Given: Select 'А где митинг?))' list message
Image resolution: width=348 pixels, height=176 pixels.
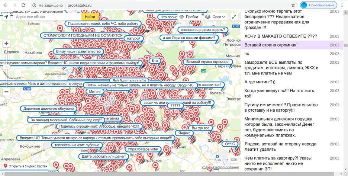Looking at the screenshot, I should pos(292,82).
